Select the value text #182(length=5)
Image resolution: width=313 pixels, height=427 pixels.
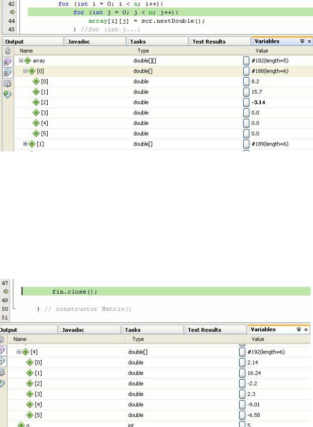270,61
